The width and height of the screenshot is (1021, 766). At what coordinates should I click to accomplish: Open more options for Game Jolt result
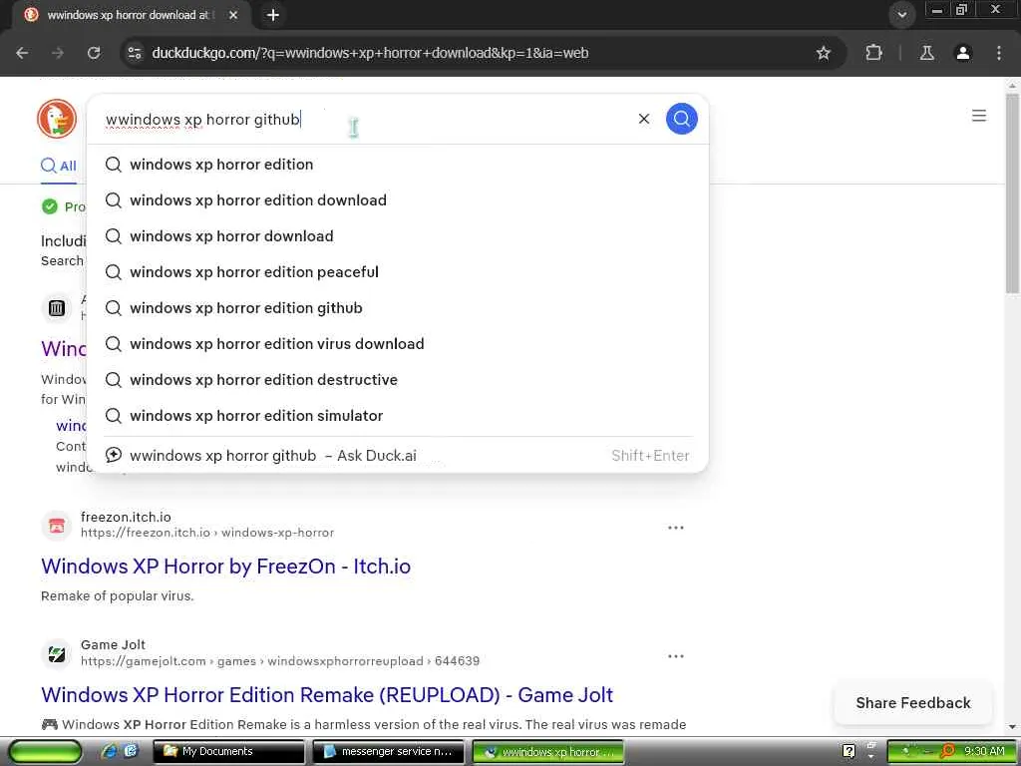(675, 656)
